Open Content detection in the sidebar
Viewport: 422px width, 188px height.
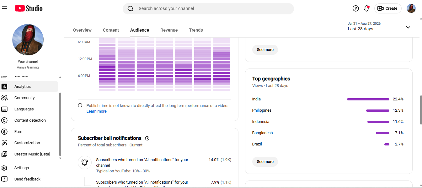(29, 120)
